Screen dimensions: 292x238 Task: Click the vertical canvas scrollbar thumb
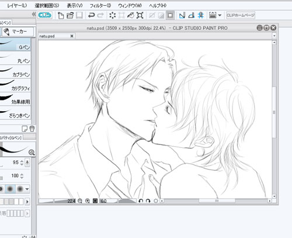click(274, 112)
